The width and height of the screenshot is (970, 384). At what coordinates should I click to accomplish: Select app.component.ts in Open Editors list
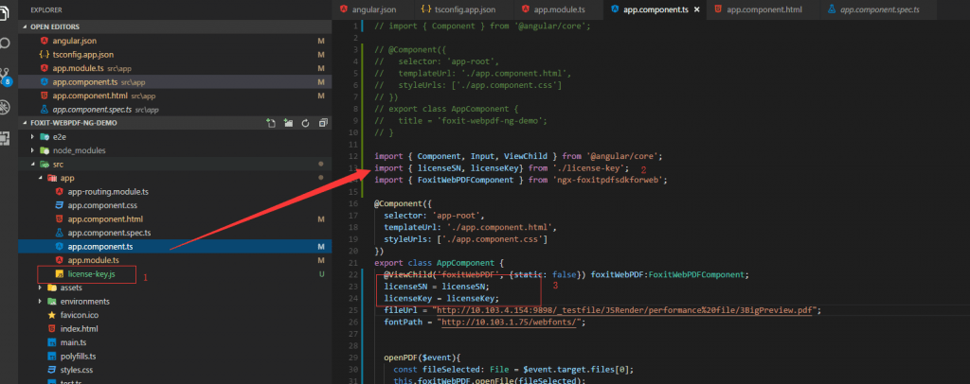click(175, 82)
